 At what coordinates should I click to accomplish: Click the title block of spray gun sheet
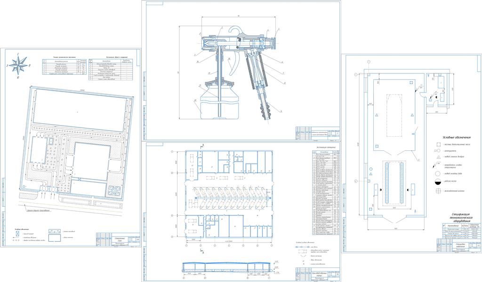tap(318, 133)
